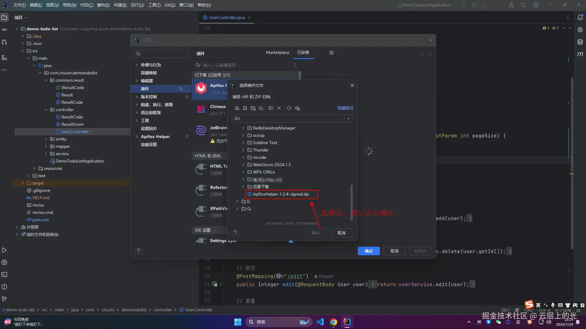The width and height of the screenshot is (586, 329).
Task: Click the Delete icon in file chooser toolbar
Action: [x=279, y=108]
